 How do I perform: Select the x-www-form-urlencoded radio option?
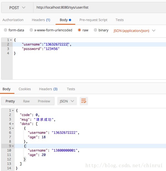[x=31, y=30]
